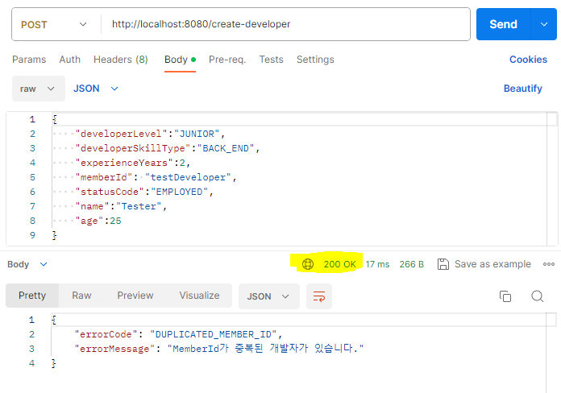
Task: Open the Tests tab
Action: tap(271, 60)
